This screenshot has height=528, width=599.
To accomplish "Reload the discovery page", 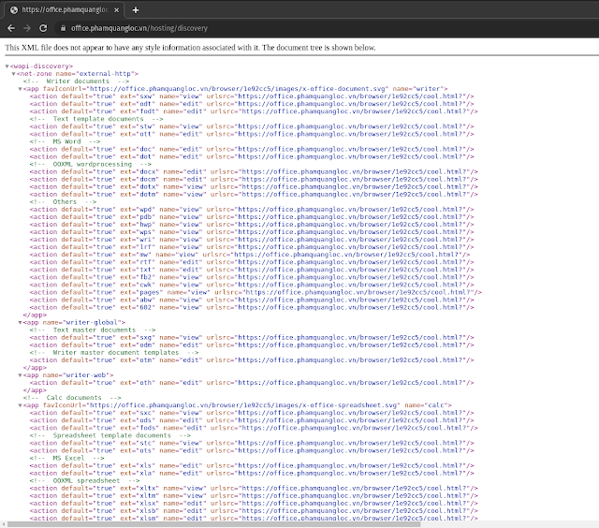I will click(43, 28).
